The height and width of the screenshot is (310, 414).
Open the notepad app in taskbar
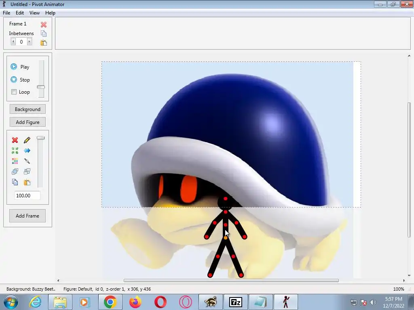tap(261, 302)
